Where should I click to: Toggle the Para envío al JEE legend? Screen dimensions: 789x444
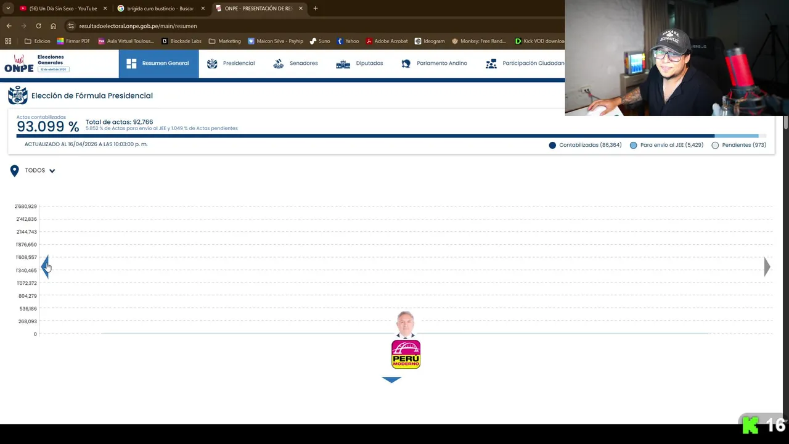click(666, 145)
